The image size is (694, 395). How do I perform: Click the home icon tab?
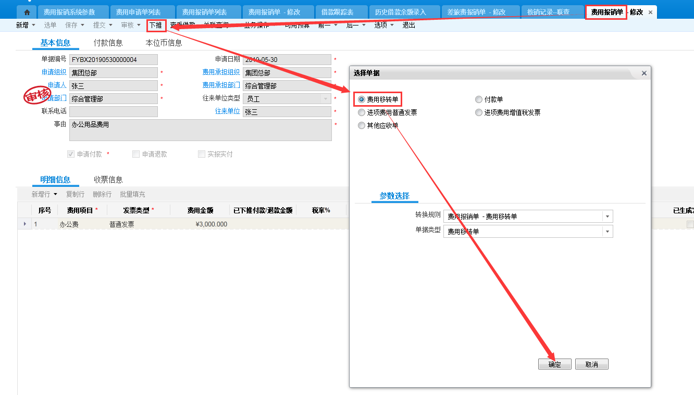pos(27,12)
